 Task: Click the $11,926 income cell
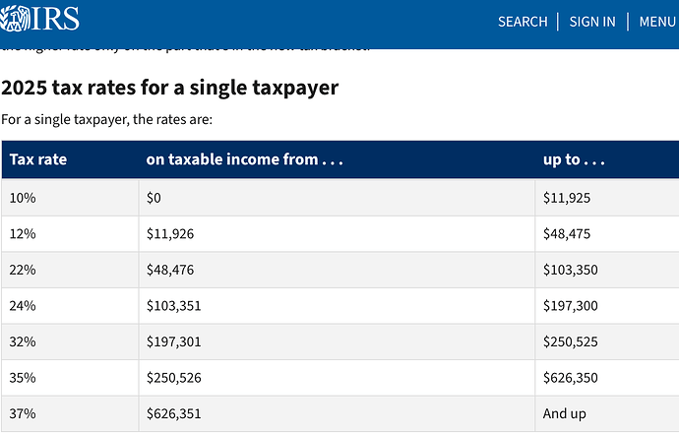coord(337,234)
